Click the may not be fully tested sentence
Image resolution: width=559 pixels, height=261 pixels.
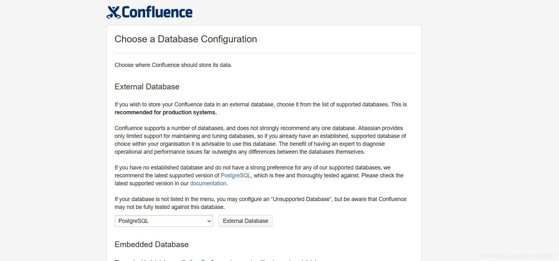[x=170, y=207]
